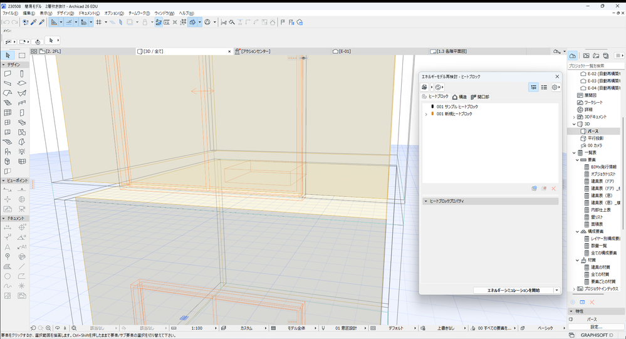Select the Text tool in the Document toolbox
The image size is (626, 339).
(8, 247)
